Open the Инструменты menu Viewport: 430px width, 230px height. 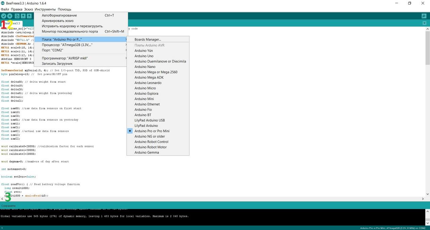45,9
